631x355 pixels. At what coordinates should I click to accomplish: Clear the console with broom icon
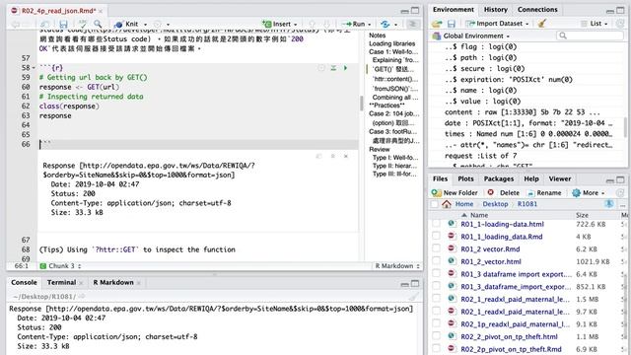(x=413, y=297)
